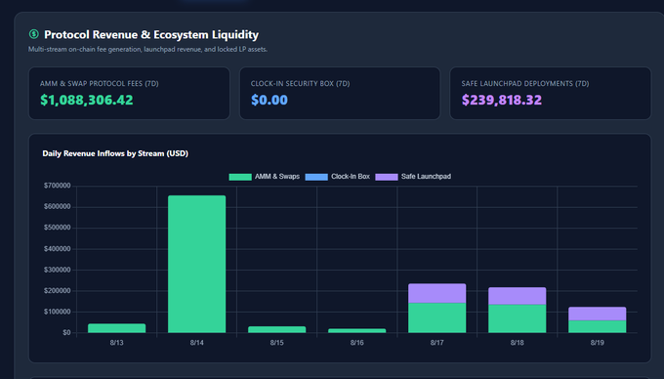The height and width of the screenshot is (379, 664).
Task: Click the purple Safe Launchpad segment on 8/19
Action: click(x=597, y=314)
